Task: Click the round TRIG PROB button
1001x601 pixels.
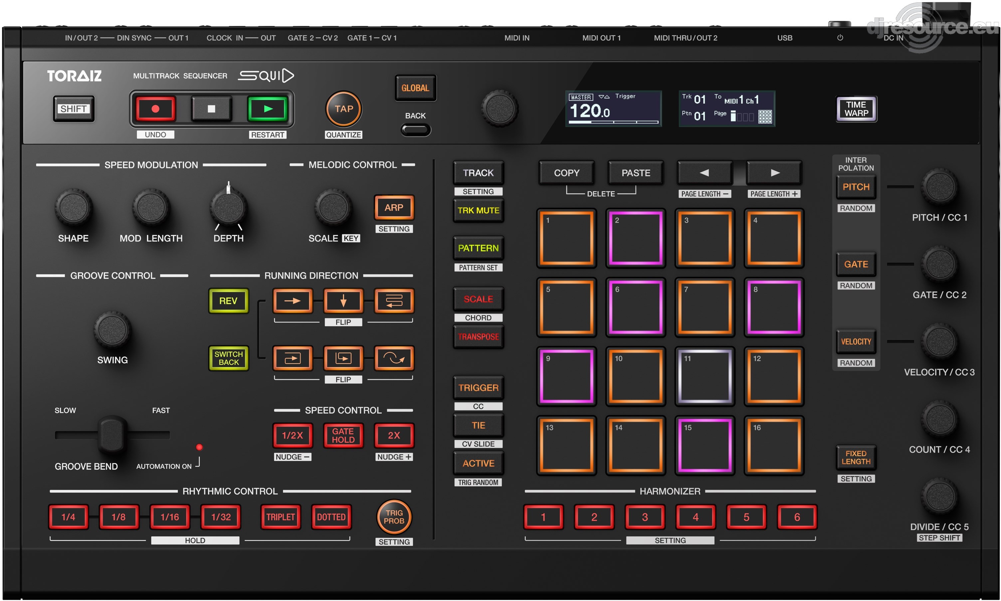Action: [x=394, y=517]
